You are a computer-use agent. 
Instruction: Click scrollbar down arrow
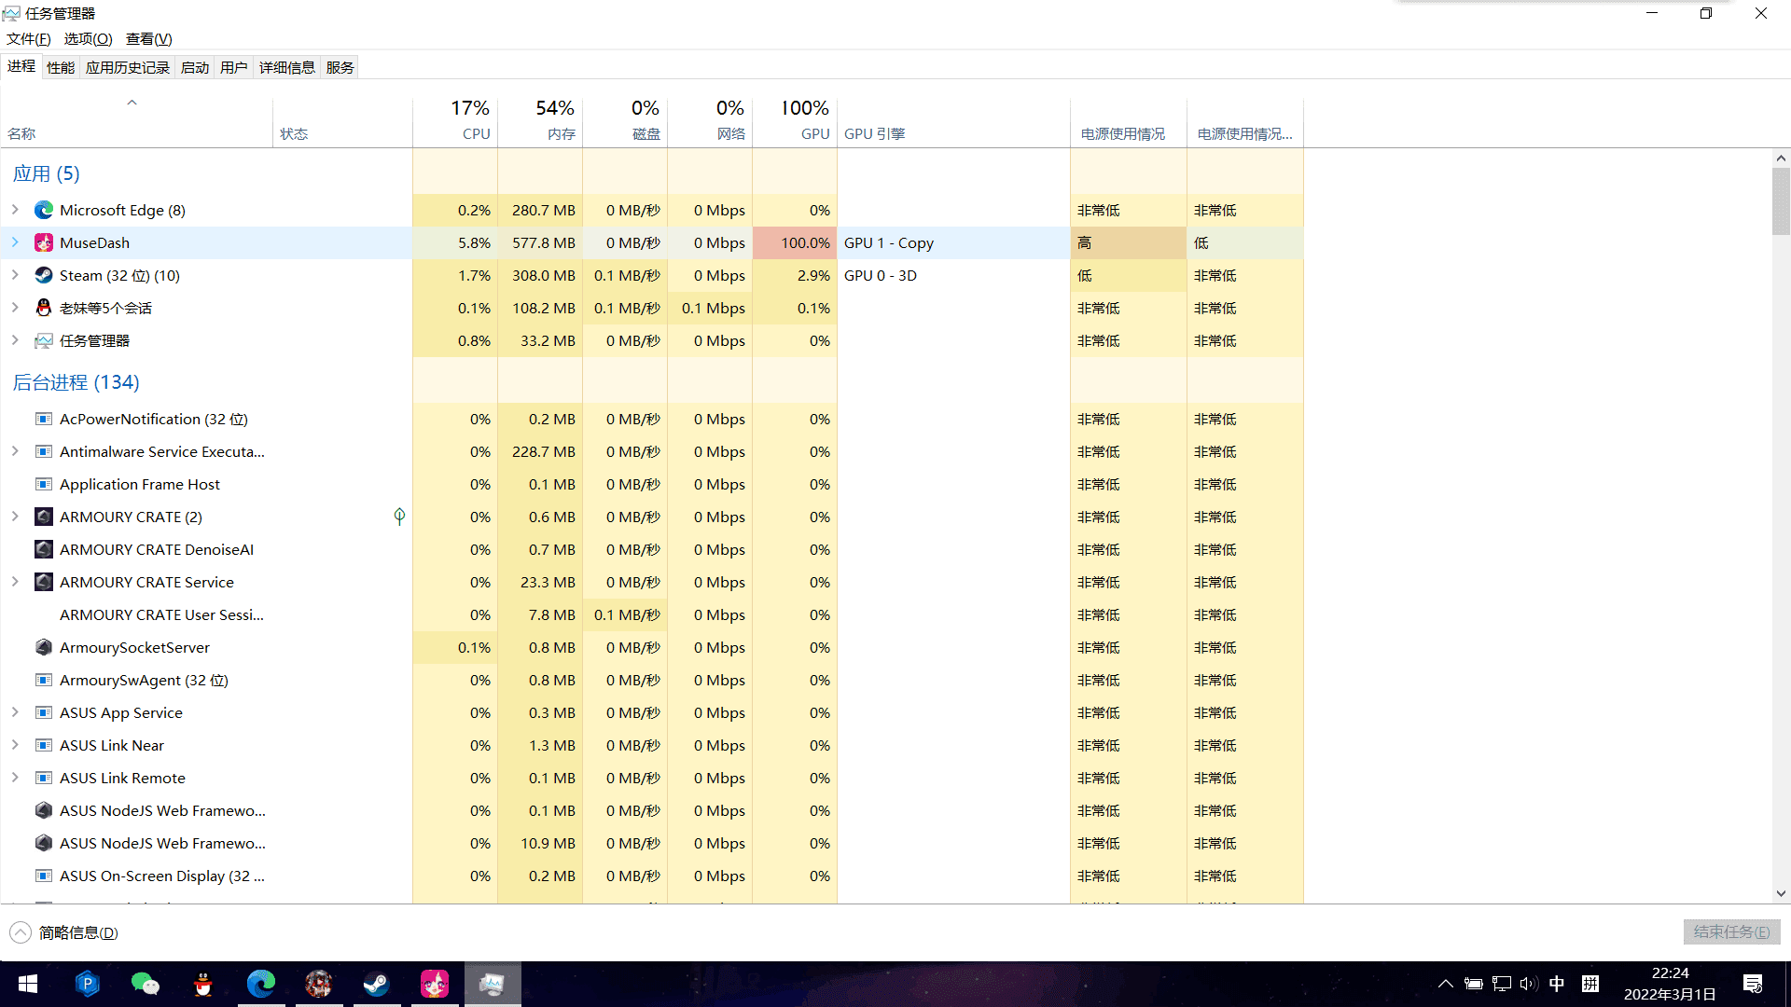1781,893
